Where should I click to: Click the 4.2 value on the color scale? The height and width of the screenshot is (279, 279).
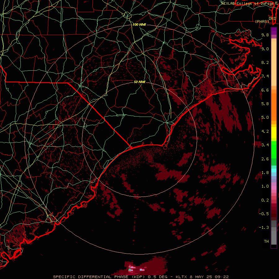click(265, 131)
